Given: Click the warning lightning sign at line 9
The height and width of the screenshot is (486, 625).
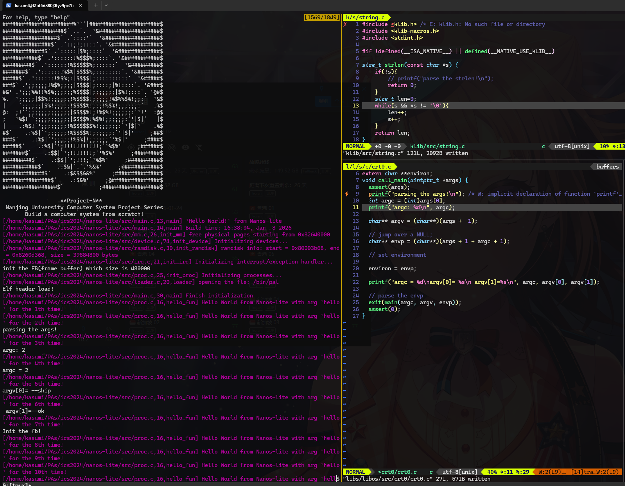Looking at the screenshot, I should coord(346,194).
